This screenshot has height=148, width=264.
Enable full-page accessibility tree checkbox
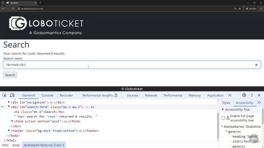click(223, 118)
